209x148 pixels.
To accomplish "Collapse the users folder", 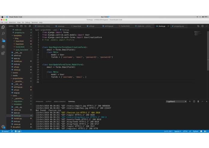I will [15, 96].
